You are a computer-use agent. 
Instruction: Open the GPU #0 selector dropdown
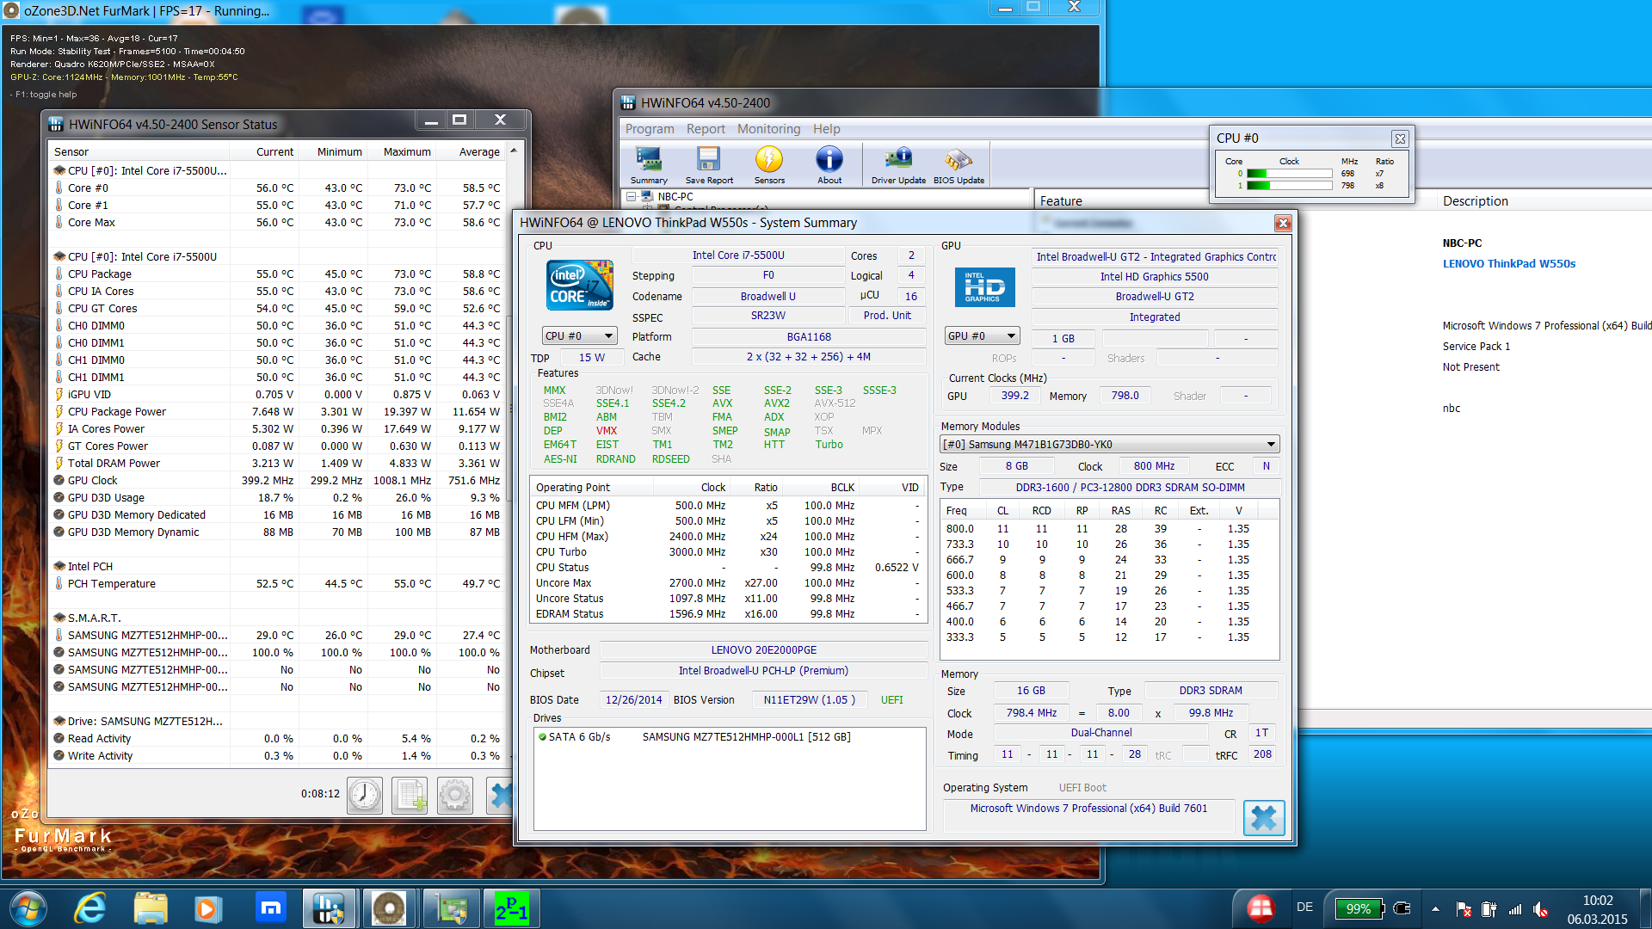click(x=982, y=336)
